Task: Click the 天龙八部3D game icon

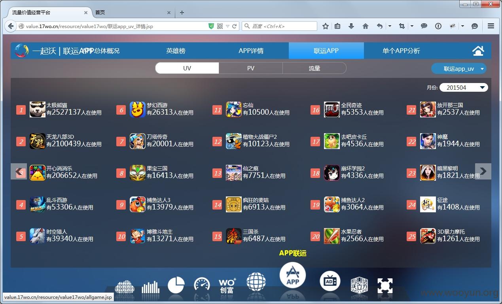Action: click(37, 141)
